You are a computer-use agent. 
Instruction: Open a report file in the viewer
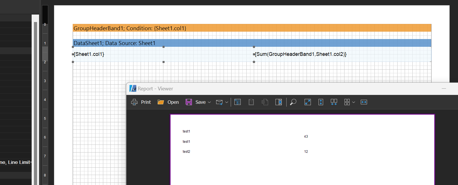pos(168,102)
